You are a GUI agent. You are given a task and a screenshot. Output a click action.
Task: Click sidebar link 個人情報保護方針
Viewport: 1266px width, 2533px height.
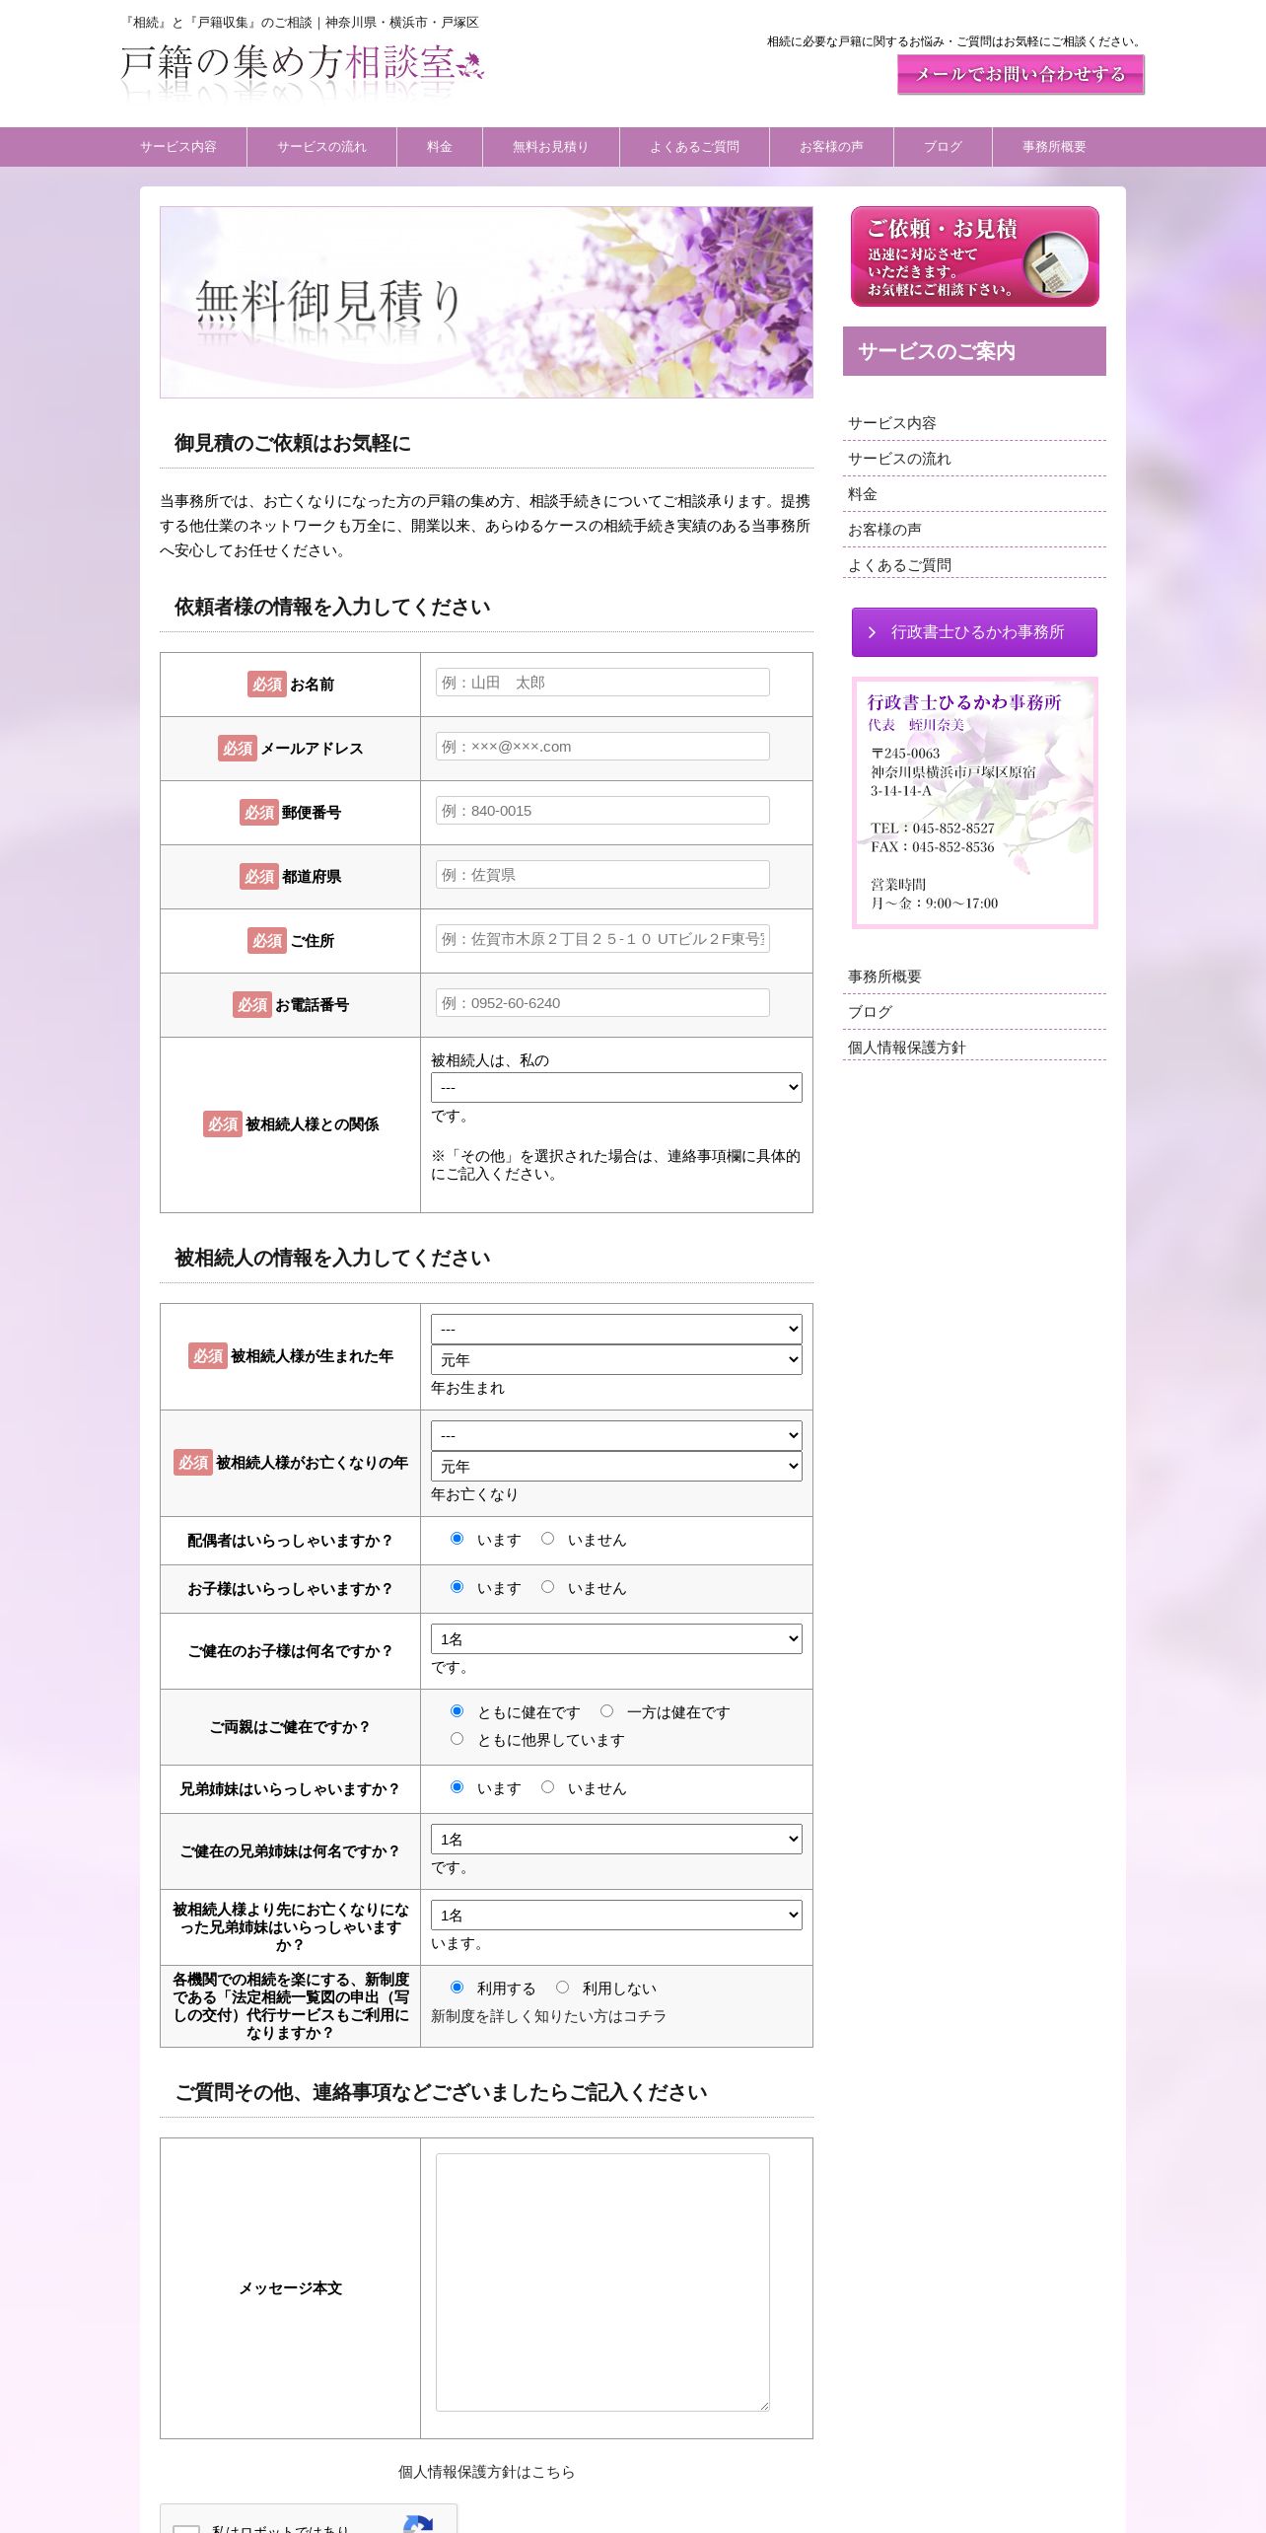click(906, 1048)
